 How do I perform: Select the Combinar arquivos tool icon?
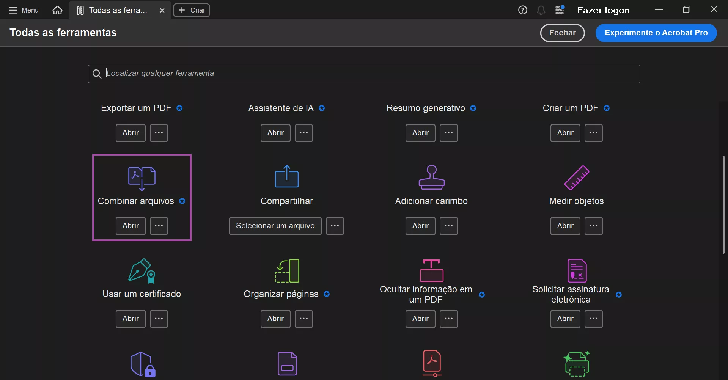click(x=142, y=177)
